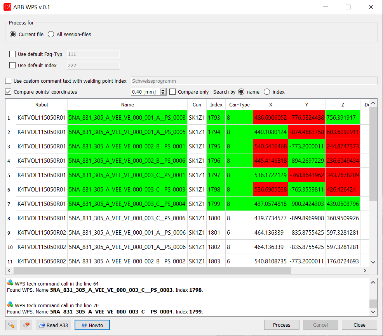383x336 pixels.
Task: Click the log panel's scroll down arrow
Action: [373, 312]
